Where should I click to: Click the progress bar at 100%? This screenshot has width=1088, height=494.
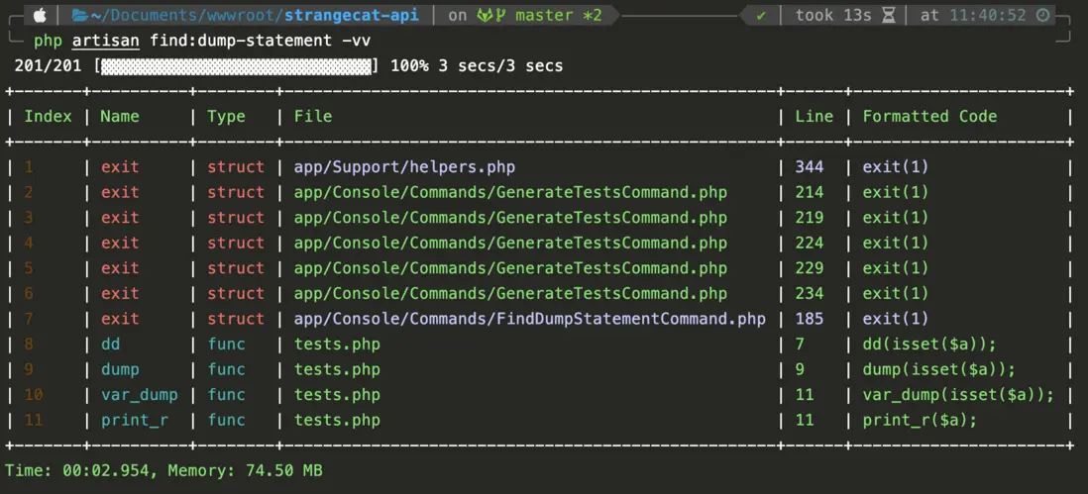237,66
